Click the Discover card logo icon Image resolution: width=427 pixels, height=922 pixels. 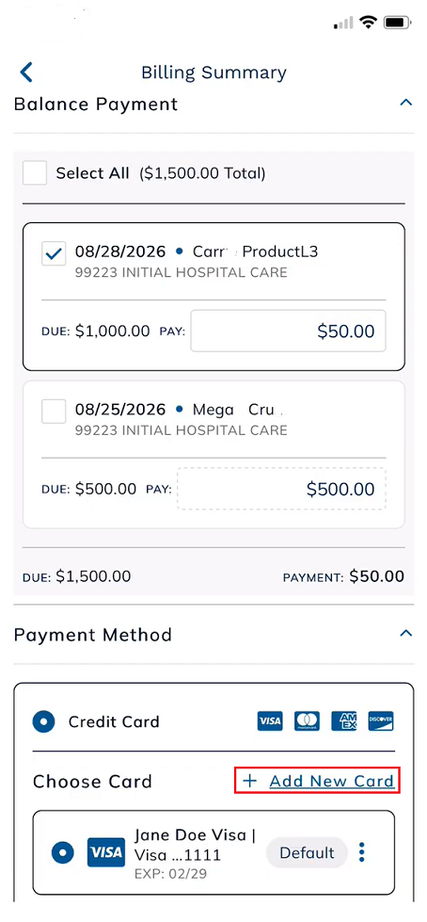(381, 720)
